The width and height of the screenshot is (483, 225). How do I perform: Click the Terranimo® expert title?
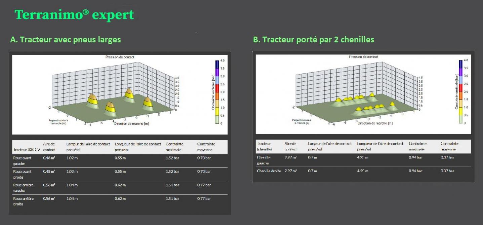74,15
